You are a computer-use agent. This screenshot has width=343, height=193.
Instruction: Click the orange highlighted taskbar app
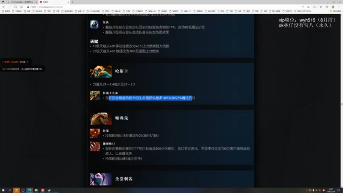[x=16, y=190]
